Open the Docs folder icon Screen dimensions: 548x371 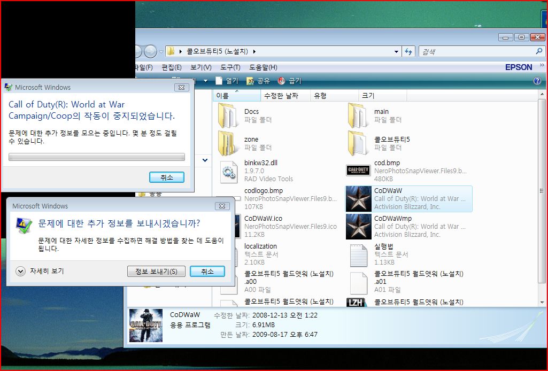point(228,115)
